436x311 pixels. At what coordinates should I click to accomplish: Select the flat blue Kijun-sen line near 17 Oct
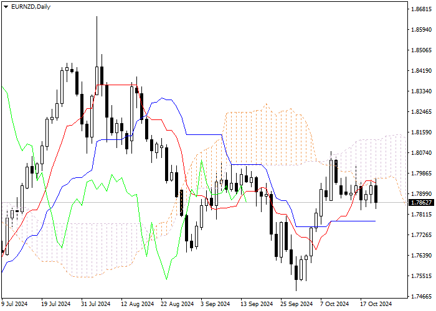(x=353, y=221)
